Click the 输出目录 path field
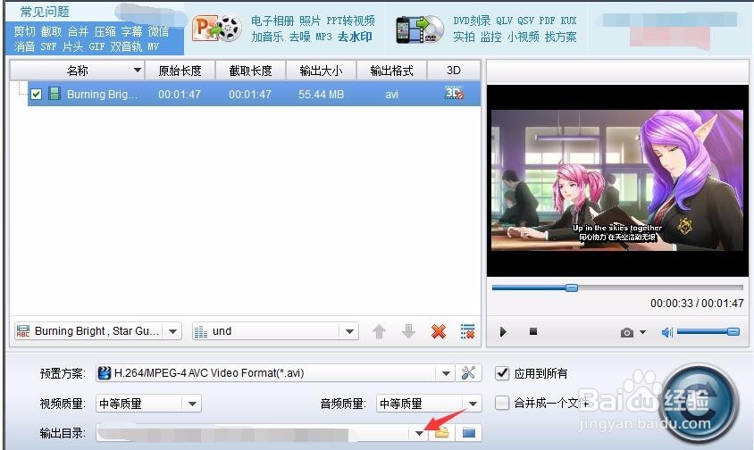754x450 pixels. pos(253,433)
